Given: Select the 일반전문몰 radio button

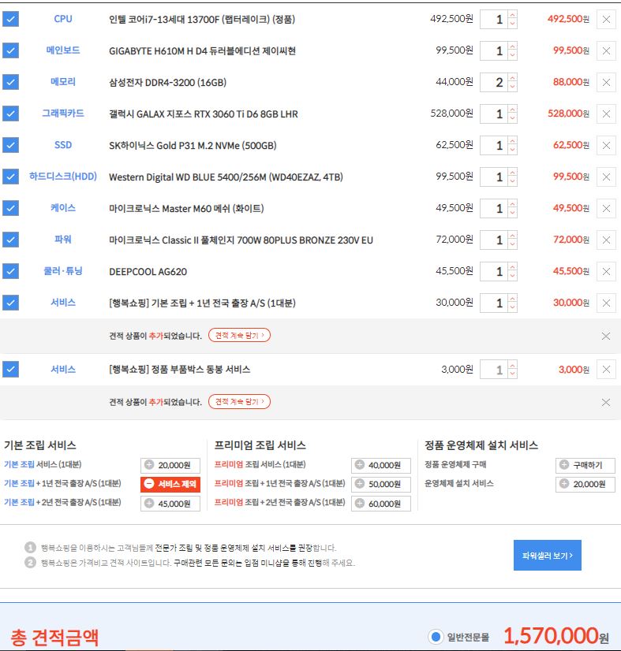Looking at the screenshot, I should [435, 636].
